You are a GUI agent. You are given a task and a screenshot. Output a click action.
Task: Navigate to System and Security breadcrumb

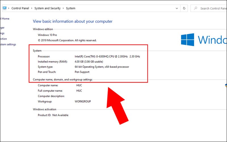[47, 9]
